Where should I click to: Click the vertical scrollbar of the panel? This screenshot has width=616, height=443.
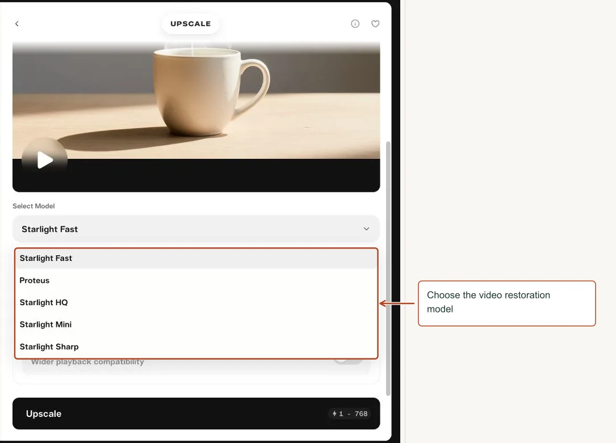tap(388, 268)
